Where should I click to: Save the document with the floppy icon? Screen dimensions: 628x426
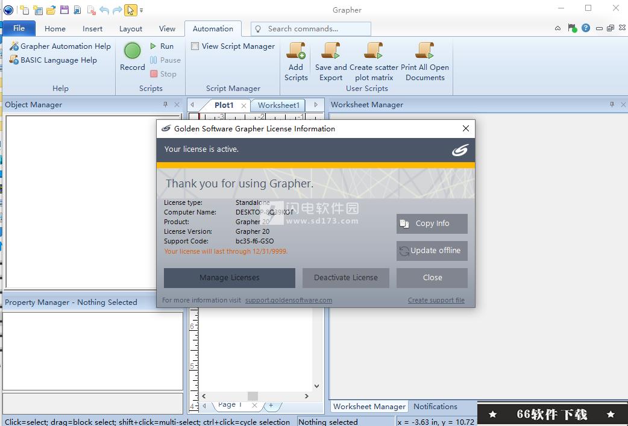tap(64, 10)
